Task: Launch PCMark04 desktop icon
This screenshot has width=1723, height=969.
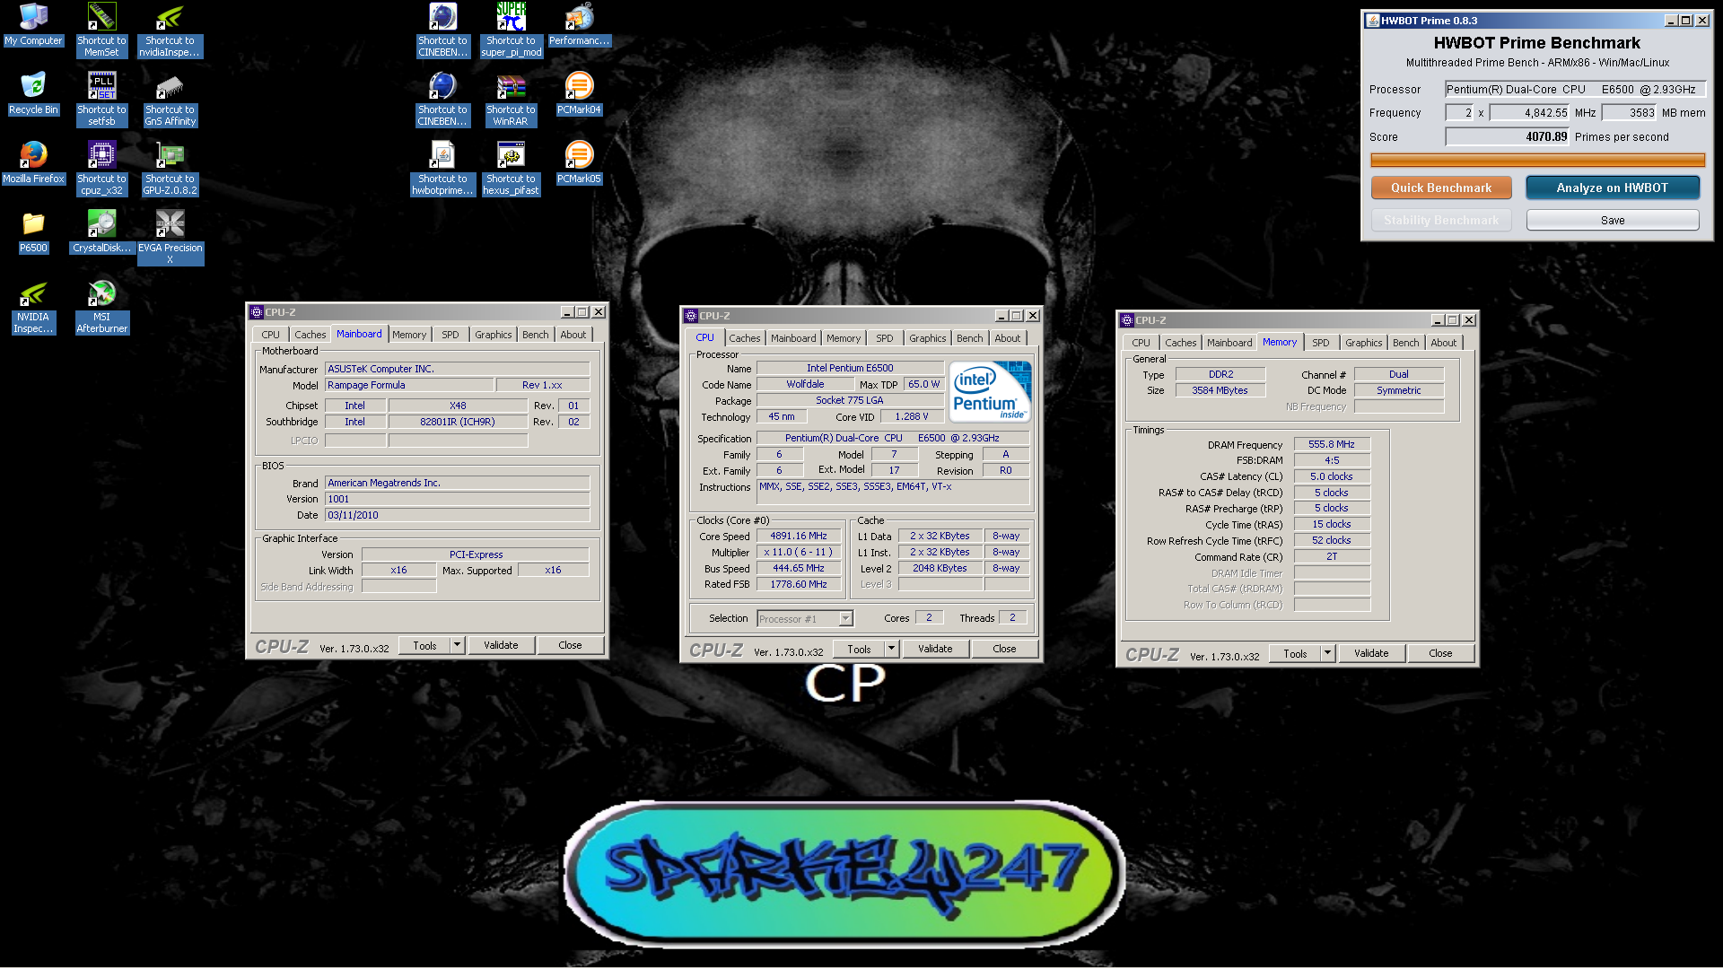Action: coord(579,94)
